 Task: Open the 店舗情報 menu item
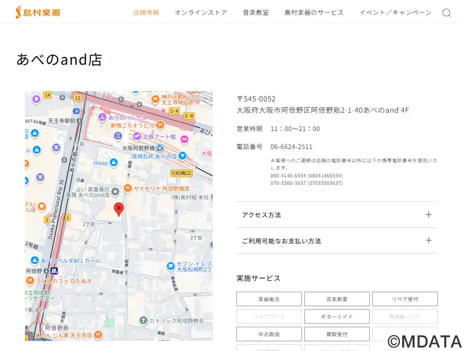tap(146, 12)
